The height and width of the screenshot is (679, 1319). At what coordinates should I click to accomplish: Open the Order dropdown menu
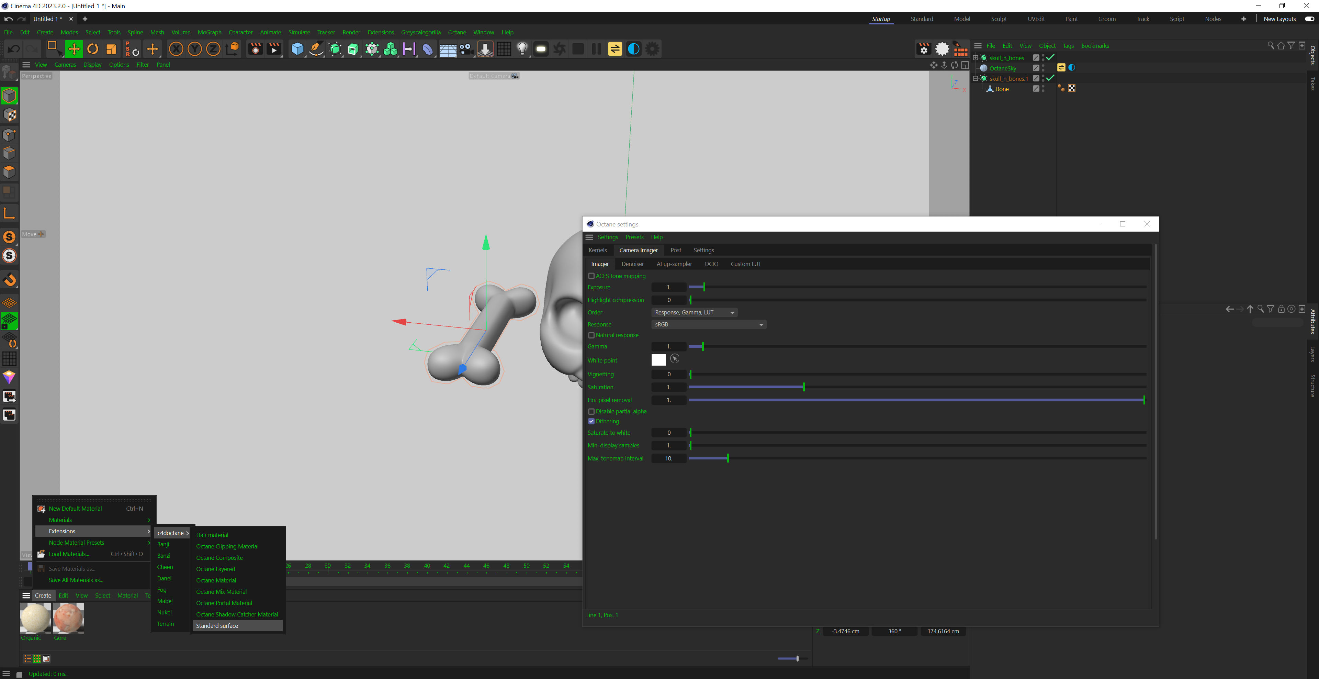coord(694,312)
